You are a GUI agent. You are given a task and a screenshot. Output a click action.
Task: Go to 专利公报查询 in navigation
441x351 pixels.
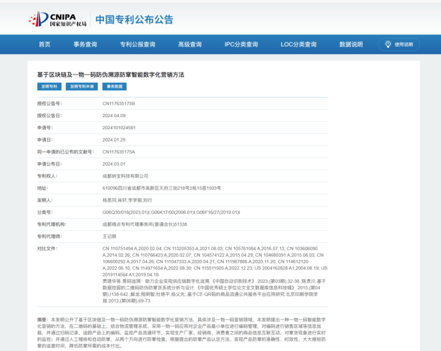(x=137, y=45)
